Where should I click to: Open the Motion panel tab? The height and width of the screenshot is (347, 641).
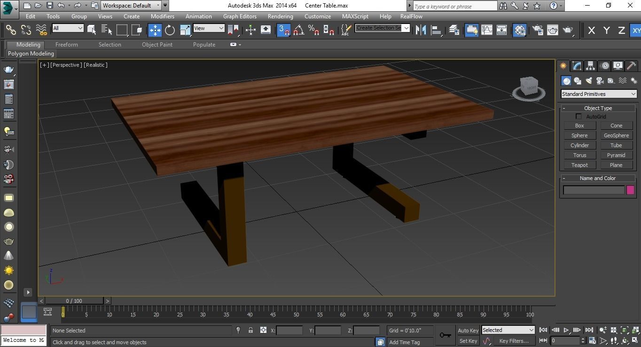point(604,66)
